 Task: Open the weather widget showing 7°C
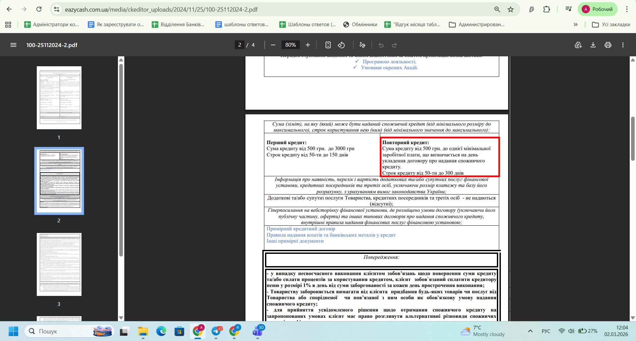tap(482, 331)
